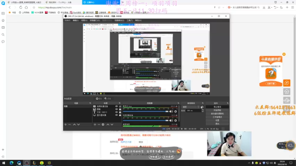Open Settings from the OBS Controls panel
Viewport: 296px width, 166px height.
point(217,121)
